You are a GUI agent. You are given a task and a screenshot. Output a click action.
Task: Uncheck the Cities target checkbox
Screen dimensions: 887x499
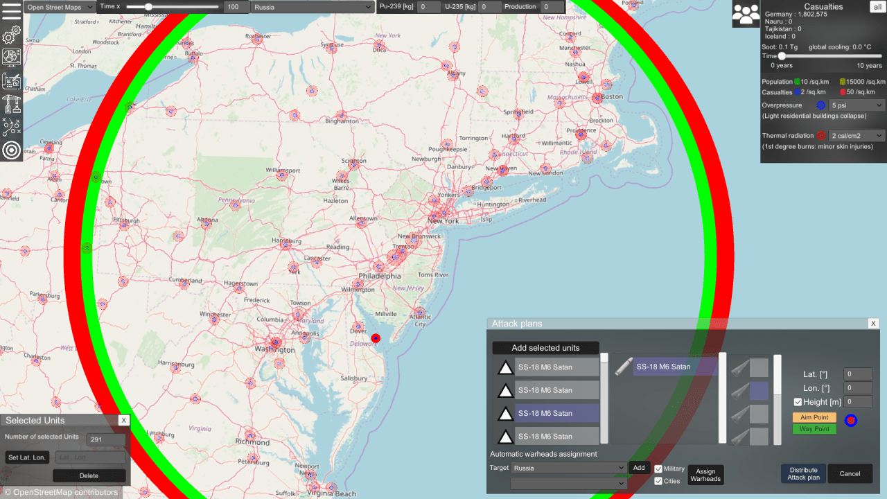658,481
